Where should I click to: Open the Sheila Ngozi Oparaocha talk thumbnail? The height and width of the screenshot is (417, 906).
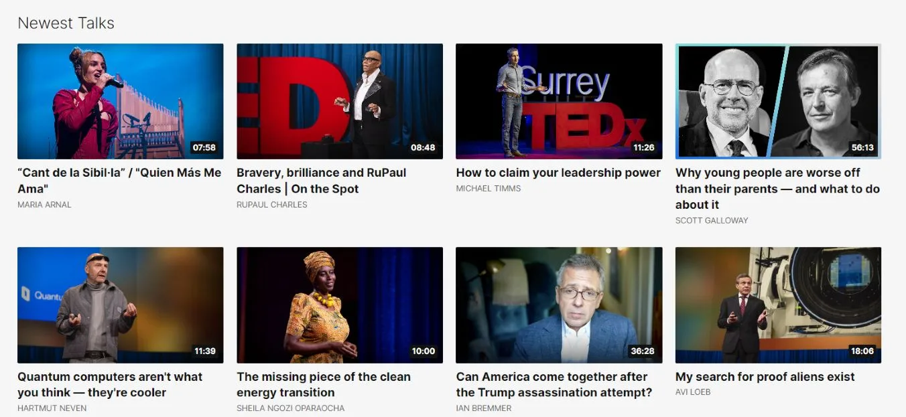340,305
